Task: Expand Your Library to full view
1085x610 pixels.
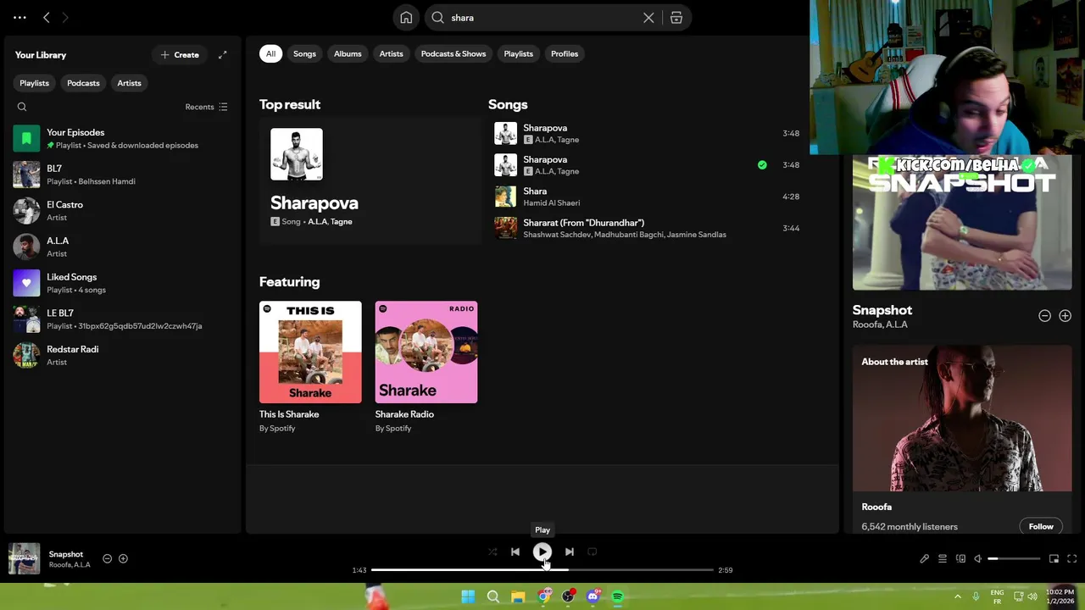Action: [x=222, y=55]
